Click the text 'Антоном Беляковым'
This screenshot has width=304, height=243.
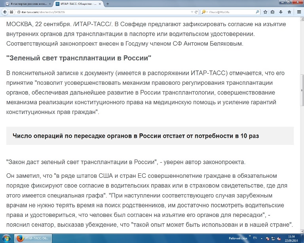coord(213,44)
